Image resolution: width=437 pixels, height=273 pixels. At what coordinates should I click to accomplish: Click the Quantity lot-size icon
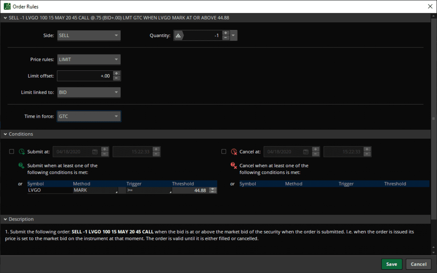(178, 36)
